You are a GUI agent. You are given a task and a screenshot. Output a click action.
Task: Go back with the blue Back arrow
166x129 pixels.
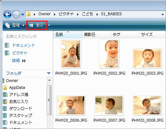7,14
